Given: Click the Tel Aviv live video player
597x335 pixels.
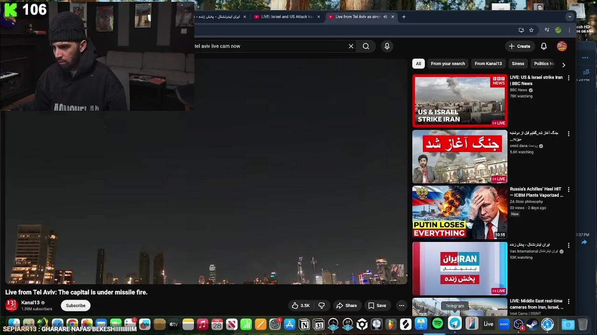Looking at the screenshot, I should [x=206, y=171].
